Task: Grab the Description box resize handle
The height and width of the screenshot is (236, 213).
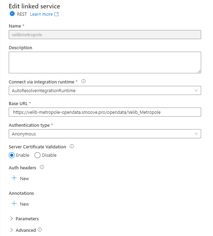Action: (199, 71)
